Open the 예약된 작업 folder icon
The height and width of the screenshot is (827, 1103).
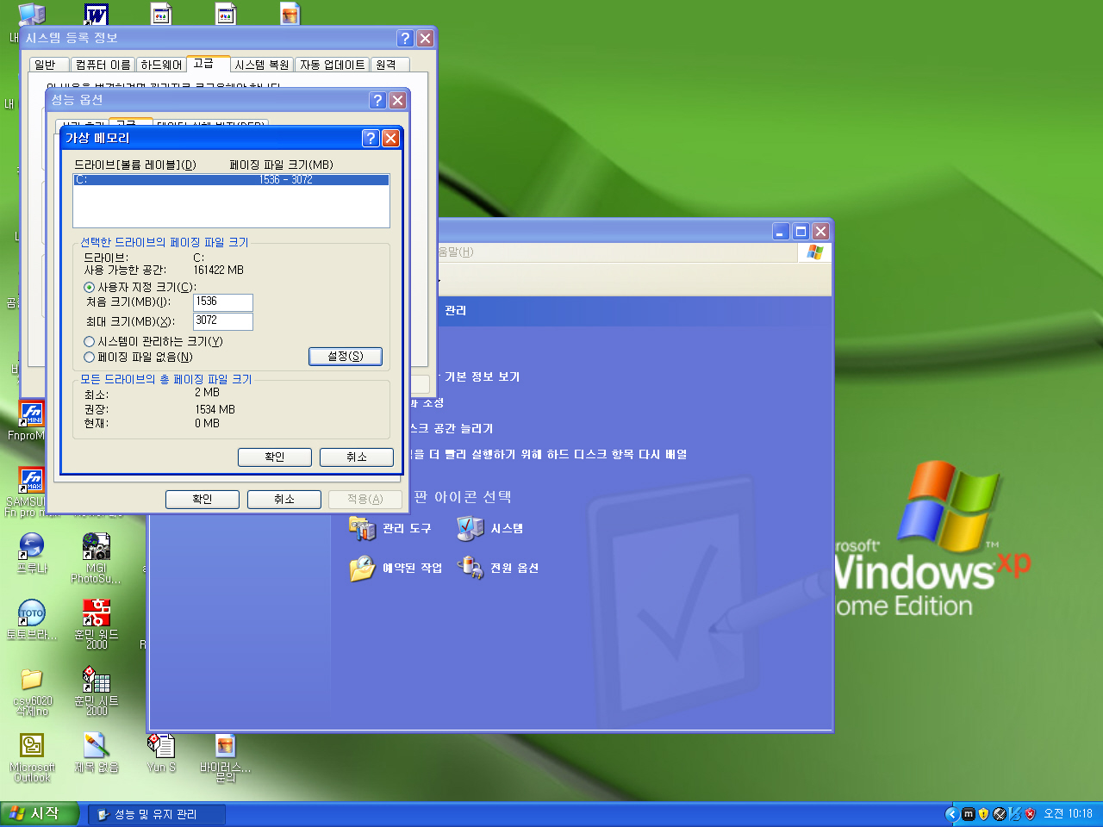(x=363, y=568)
